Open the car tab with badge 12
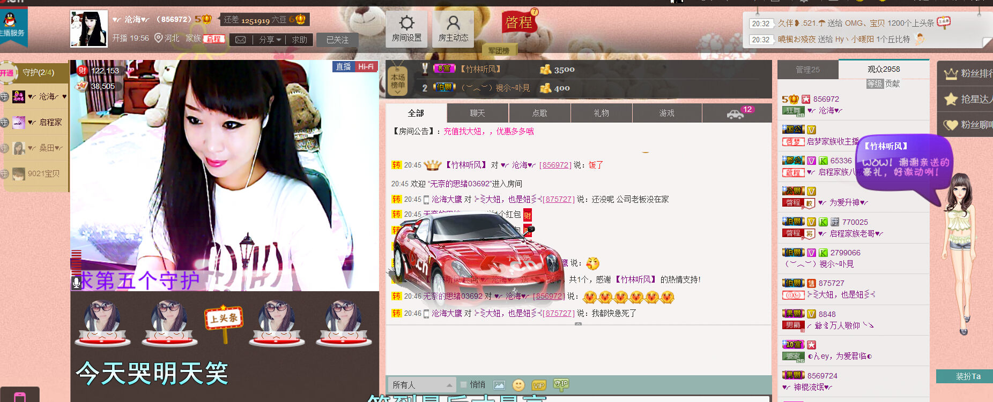993x402 pixels. pos(736,113)
